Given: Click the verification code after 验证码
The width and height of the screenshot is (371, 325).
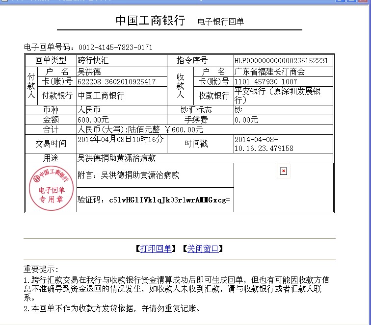Looking at the screenshot, I should point(169,200).
